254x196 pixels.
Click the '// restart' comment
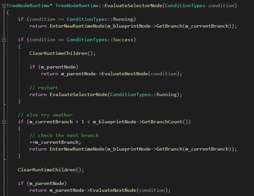44,88
